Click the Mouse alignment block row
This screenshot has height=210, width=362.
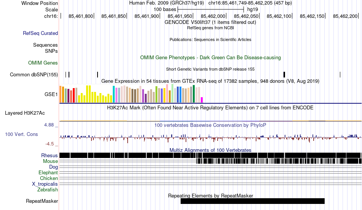pos(279,161)
